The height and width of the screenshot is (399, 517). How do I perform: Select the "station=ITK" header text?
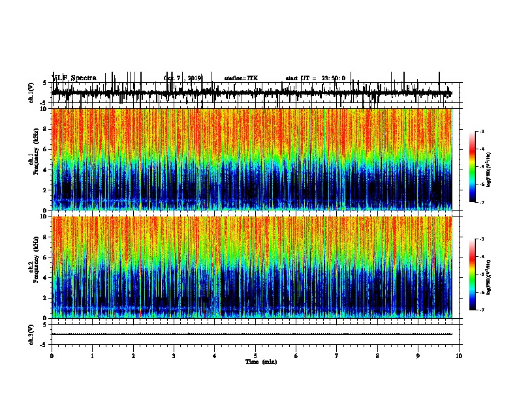(x=241, y=78)
